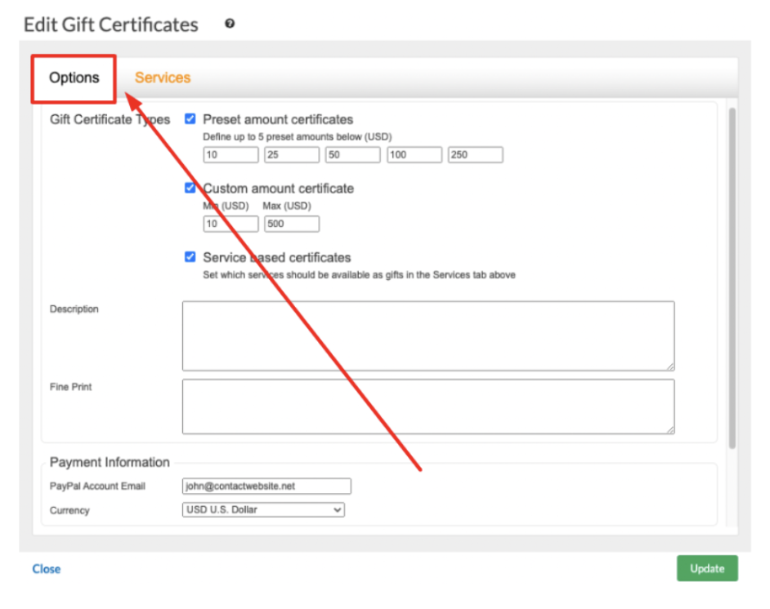Click the Gift Certificate Types label
This screenshot has width=770, height=609.
pyautogui.click(x=110, y=120)
